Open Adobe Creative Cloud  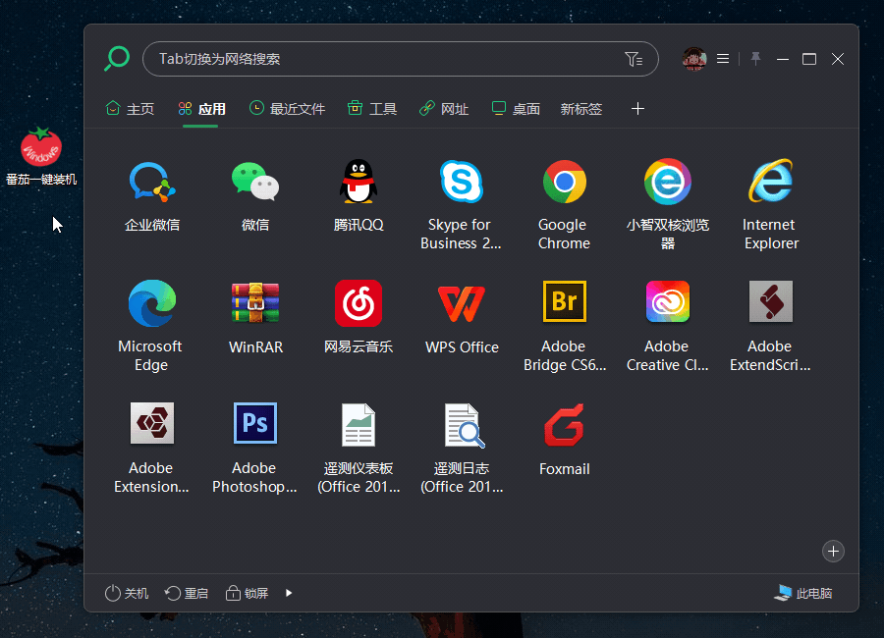668,301
